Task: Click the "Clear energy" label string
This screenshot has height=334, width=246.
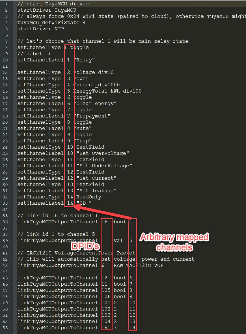Action: (x=95, y=104)
